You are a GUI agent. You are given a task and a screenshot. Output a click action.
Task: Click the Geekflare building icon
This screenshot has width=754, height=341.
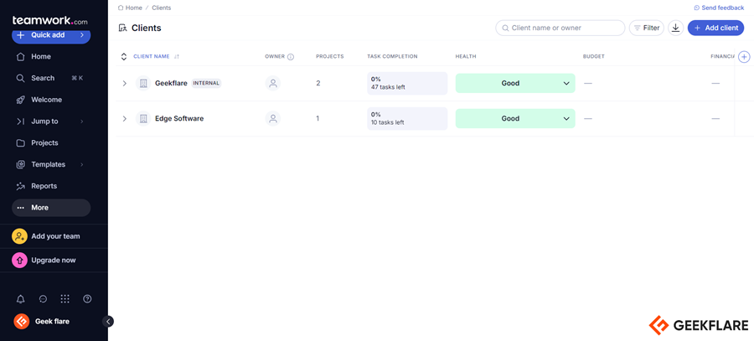pos(142,83)
